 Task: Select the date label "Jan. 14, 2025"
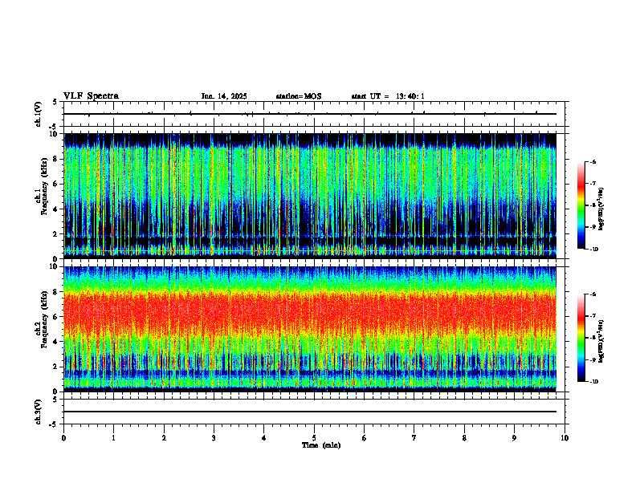(224, 96)
